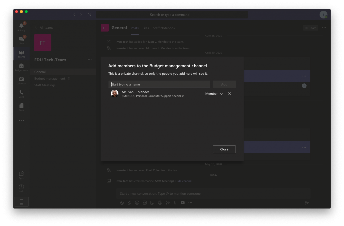This screenshot has width=344, height=226.
Task: Open the Apps store icon
Action: pos(21,175)
